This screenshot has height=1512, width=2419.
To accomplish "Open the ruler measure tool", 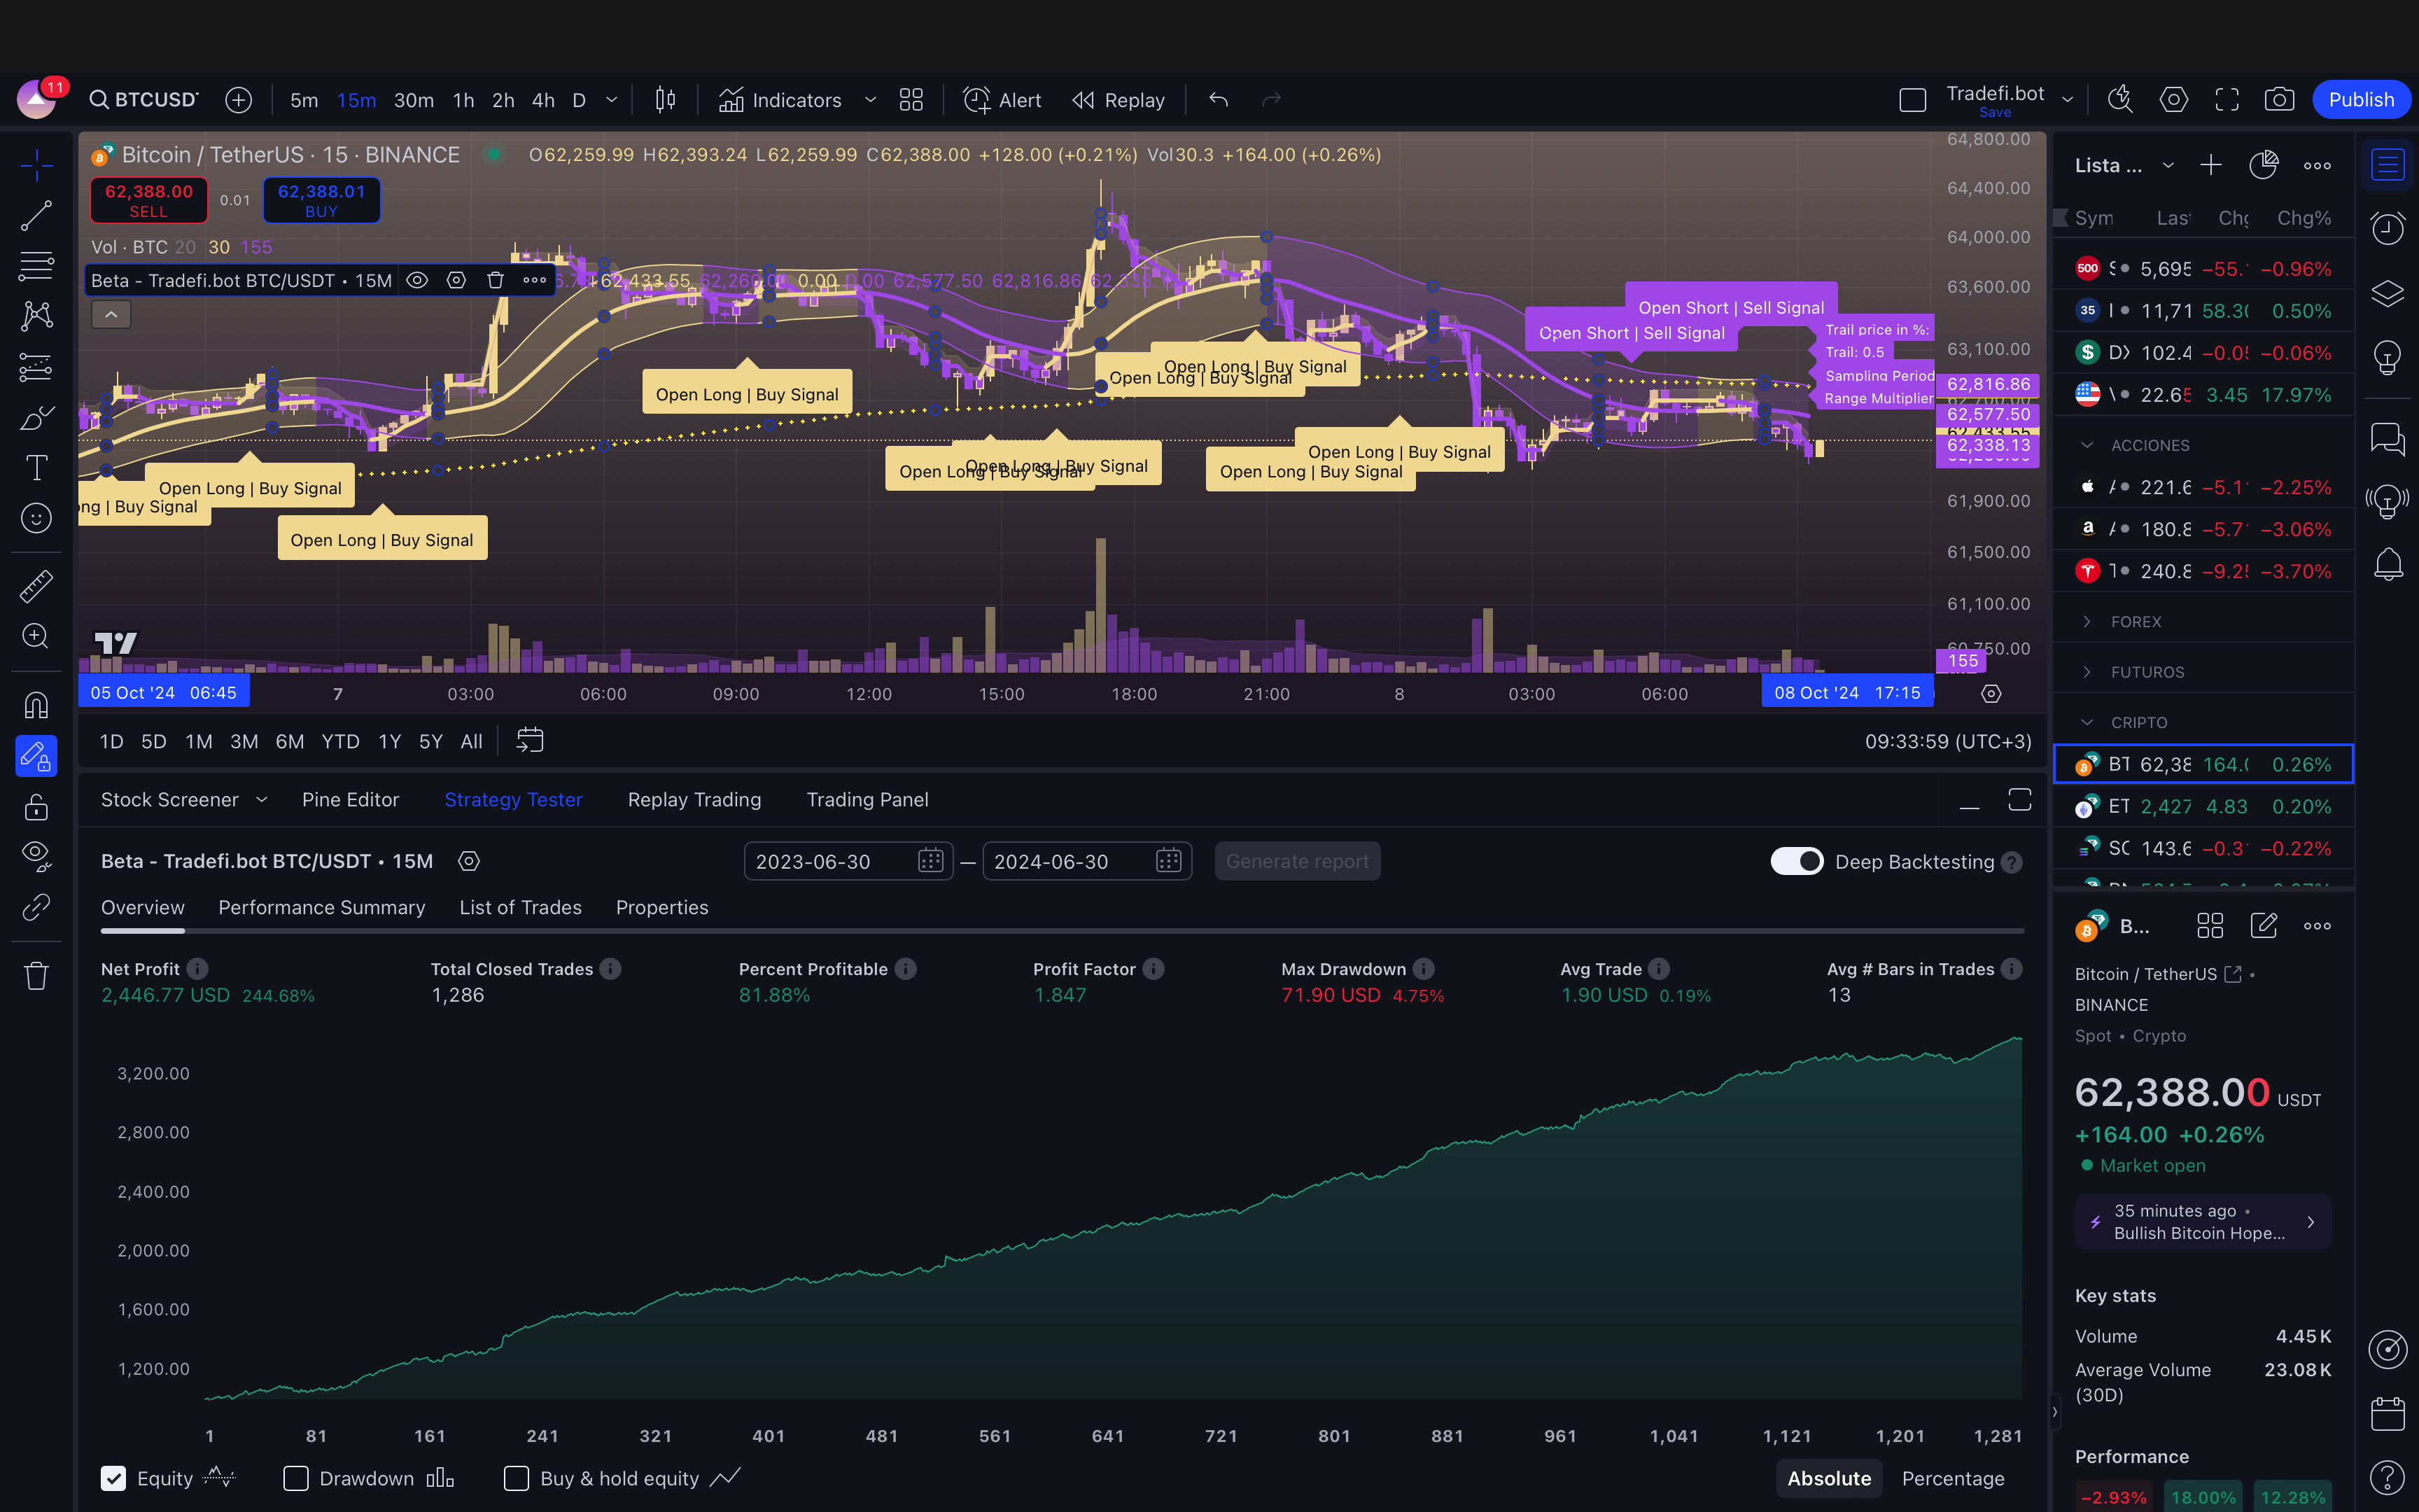I will point(36,586).
